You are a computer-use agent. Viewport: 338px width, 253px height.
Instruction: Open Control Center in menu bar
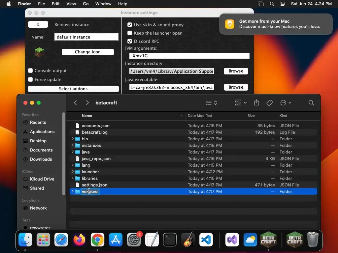283,4
